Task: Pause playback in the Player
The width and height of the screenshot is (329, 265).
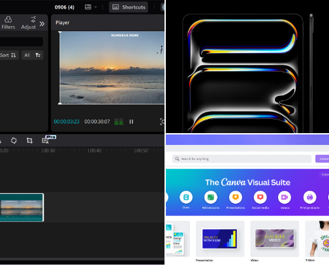Action: 131,121
